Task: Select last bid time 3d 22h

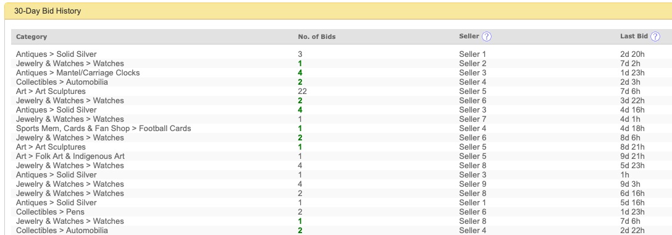Action: click(x=632, y=101)
